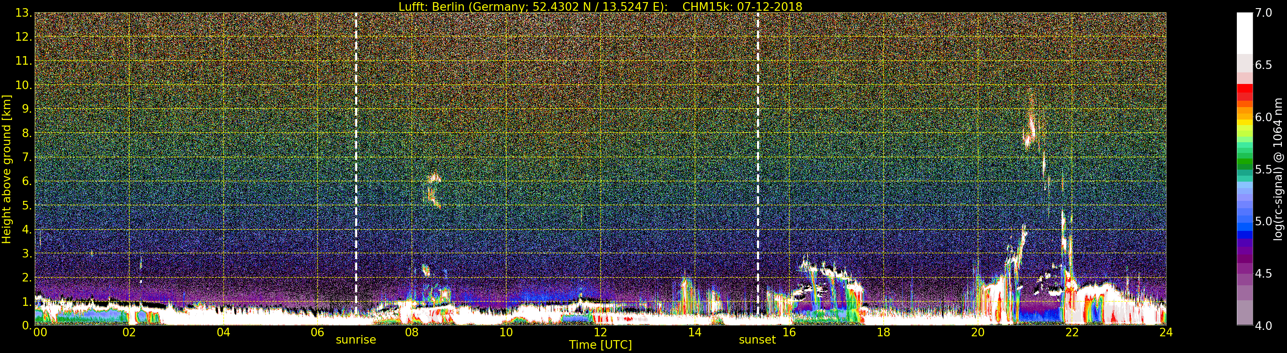
Task: Click the time axis tick '10'
Action: 506,332
